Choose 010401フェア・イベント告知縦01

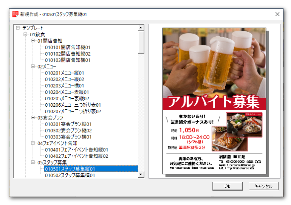[76, 150]
